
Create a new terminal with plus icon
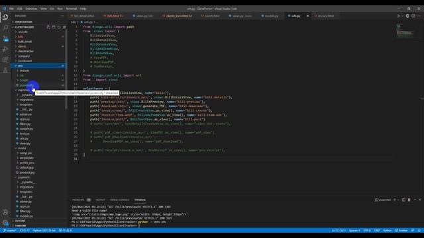(x=395, y=200)
